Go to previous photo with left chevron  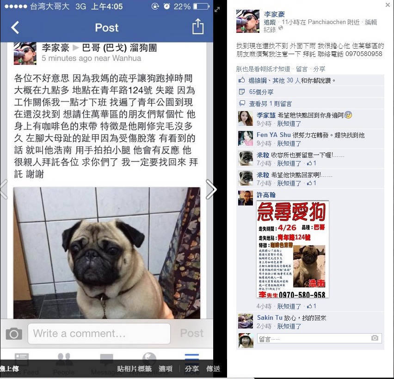coord(4,189)
